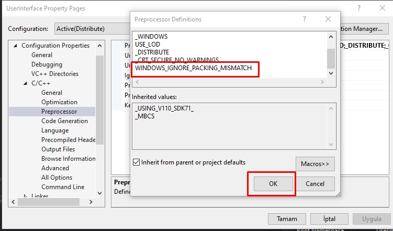This screenshot has height=231, width=393.
Task: Toggle Inherit from parent or project defaults
Action: (137, 162)
